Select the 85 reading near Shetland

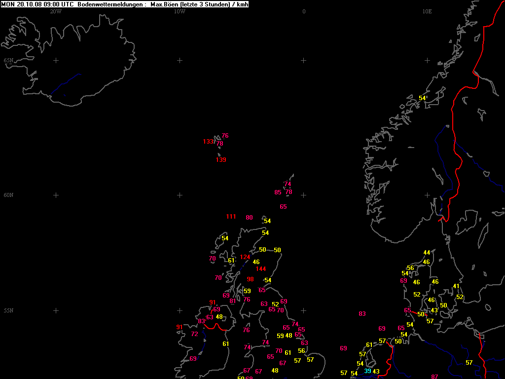click(x=278, y=192)
